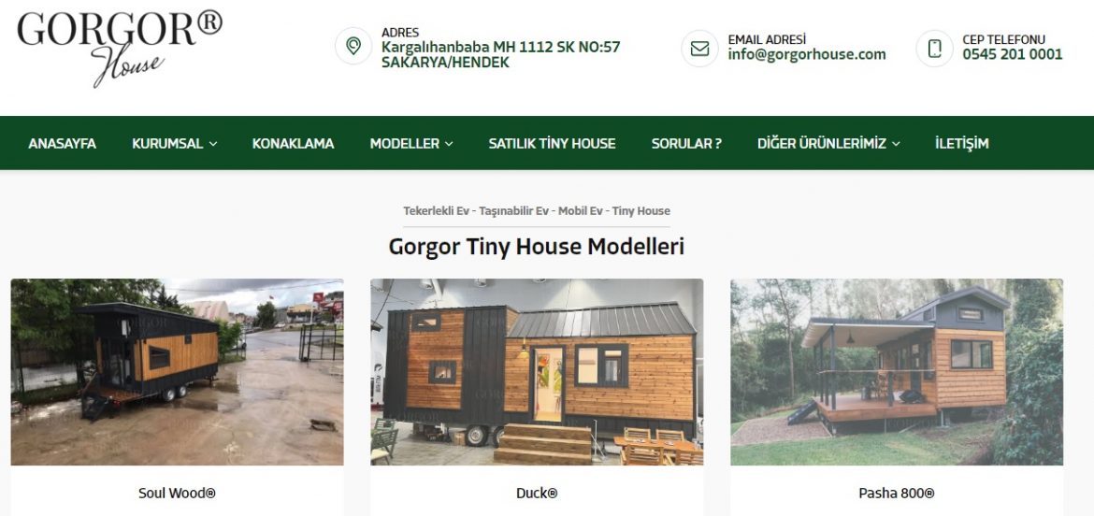Open the Sorular ? menu item
The width and height of the screenshot is (1094, 516).
[x=686, y=144]
